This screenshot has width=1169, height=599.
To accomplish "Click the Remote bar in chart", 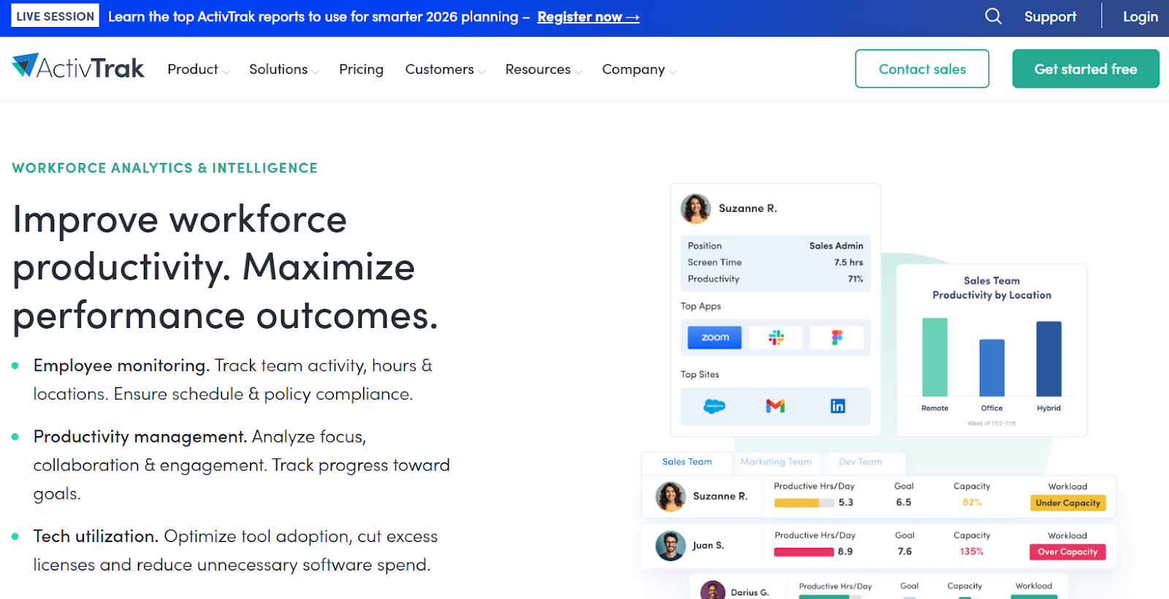I will coord(934,357).
